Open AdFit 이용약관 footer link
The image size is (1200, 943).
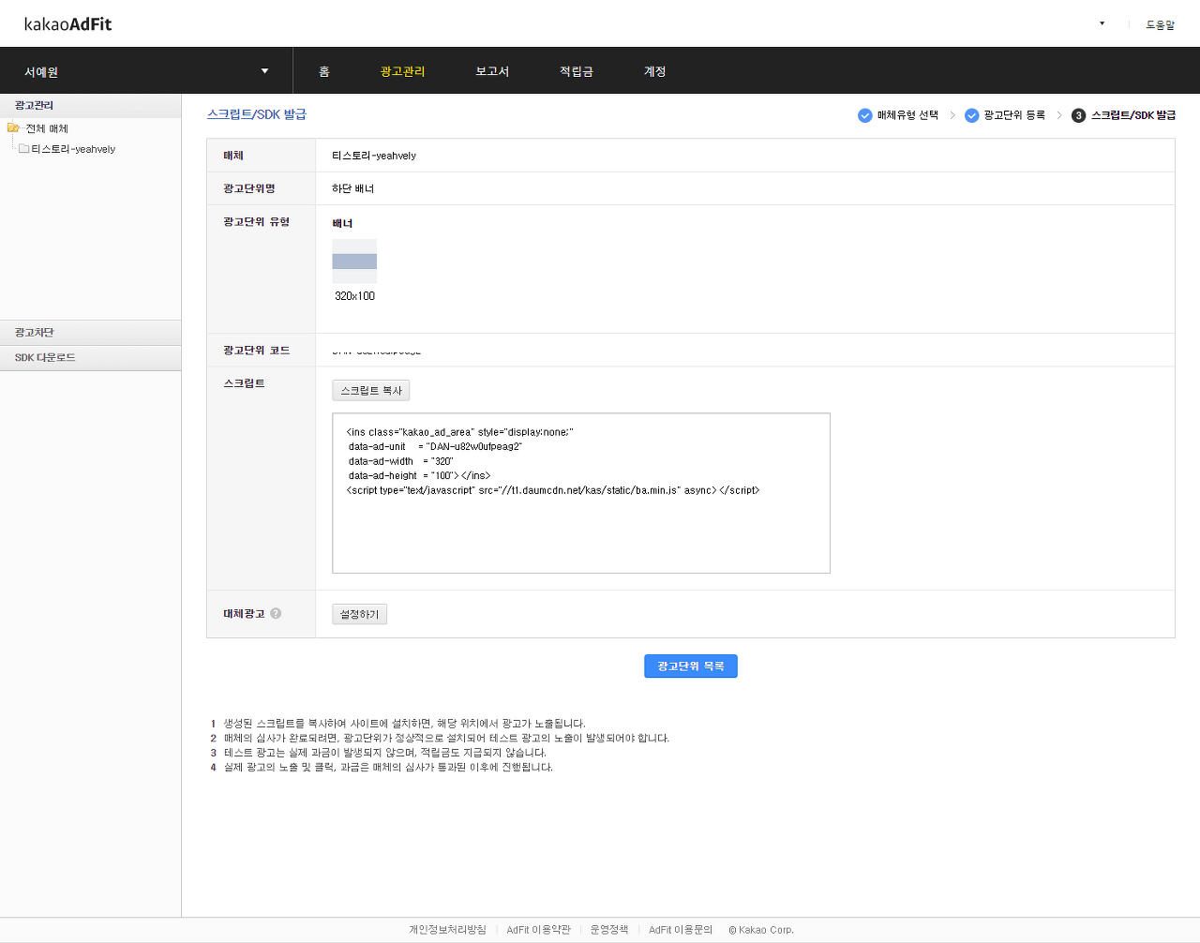538,930
